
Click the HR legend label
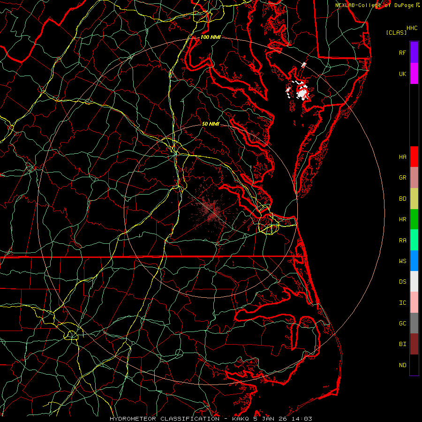pyautogui.click(x=402, y=219)
